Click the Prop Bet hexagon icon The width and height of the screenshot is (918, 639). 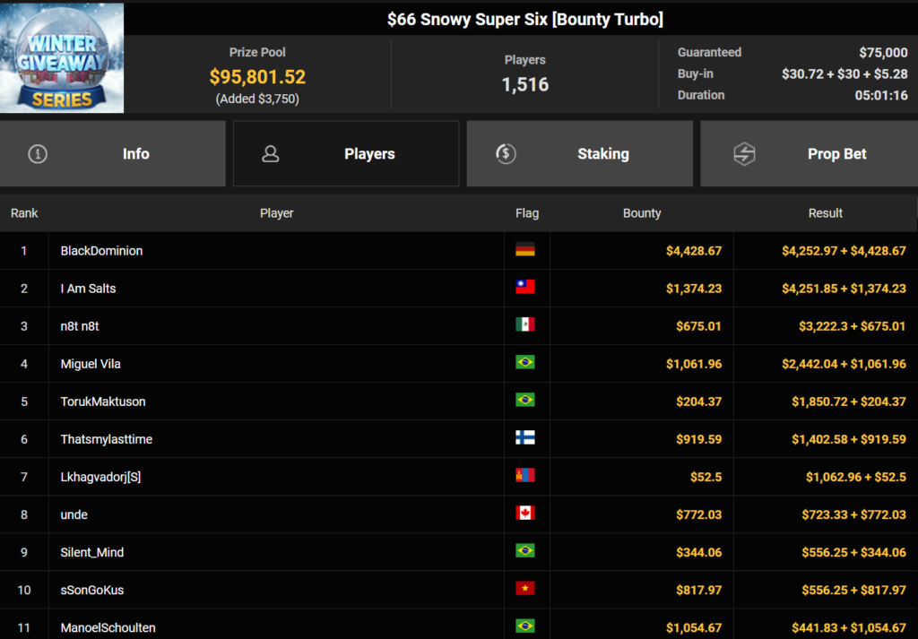point(744,154)
